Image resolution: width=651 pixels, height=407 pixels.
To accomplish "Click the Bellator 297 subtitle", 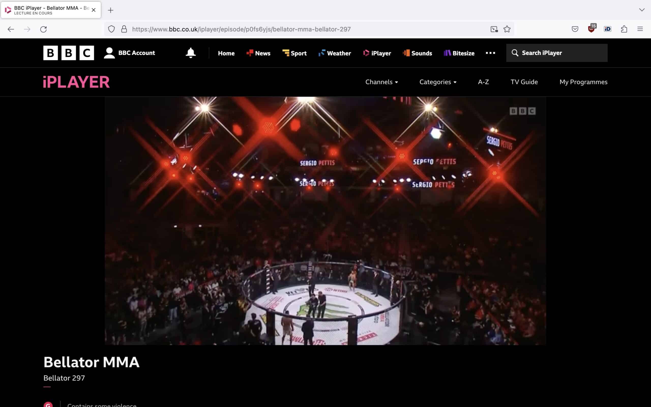I will point(64,378).
